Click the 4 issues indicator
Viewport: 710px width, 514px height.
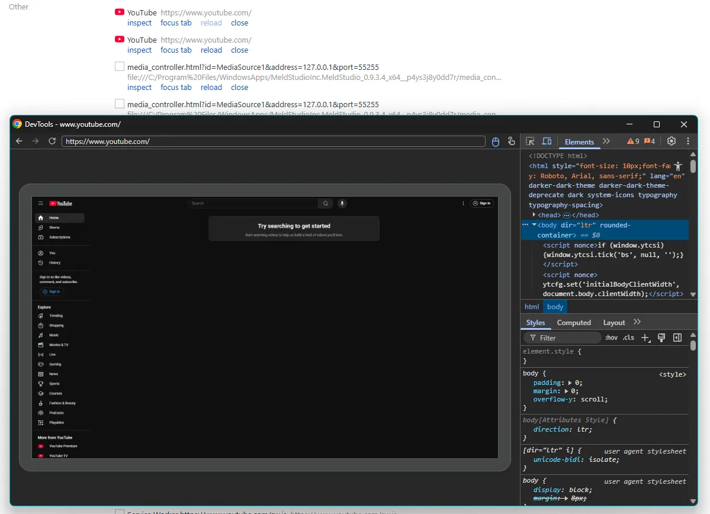pyautogui.click(x=650, y=141)
